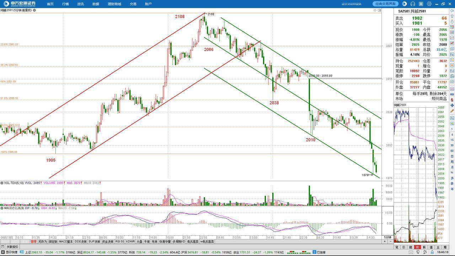Switch to KDWR template

130,241
